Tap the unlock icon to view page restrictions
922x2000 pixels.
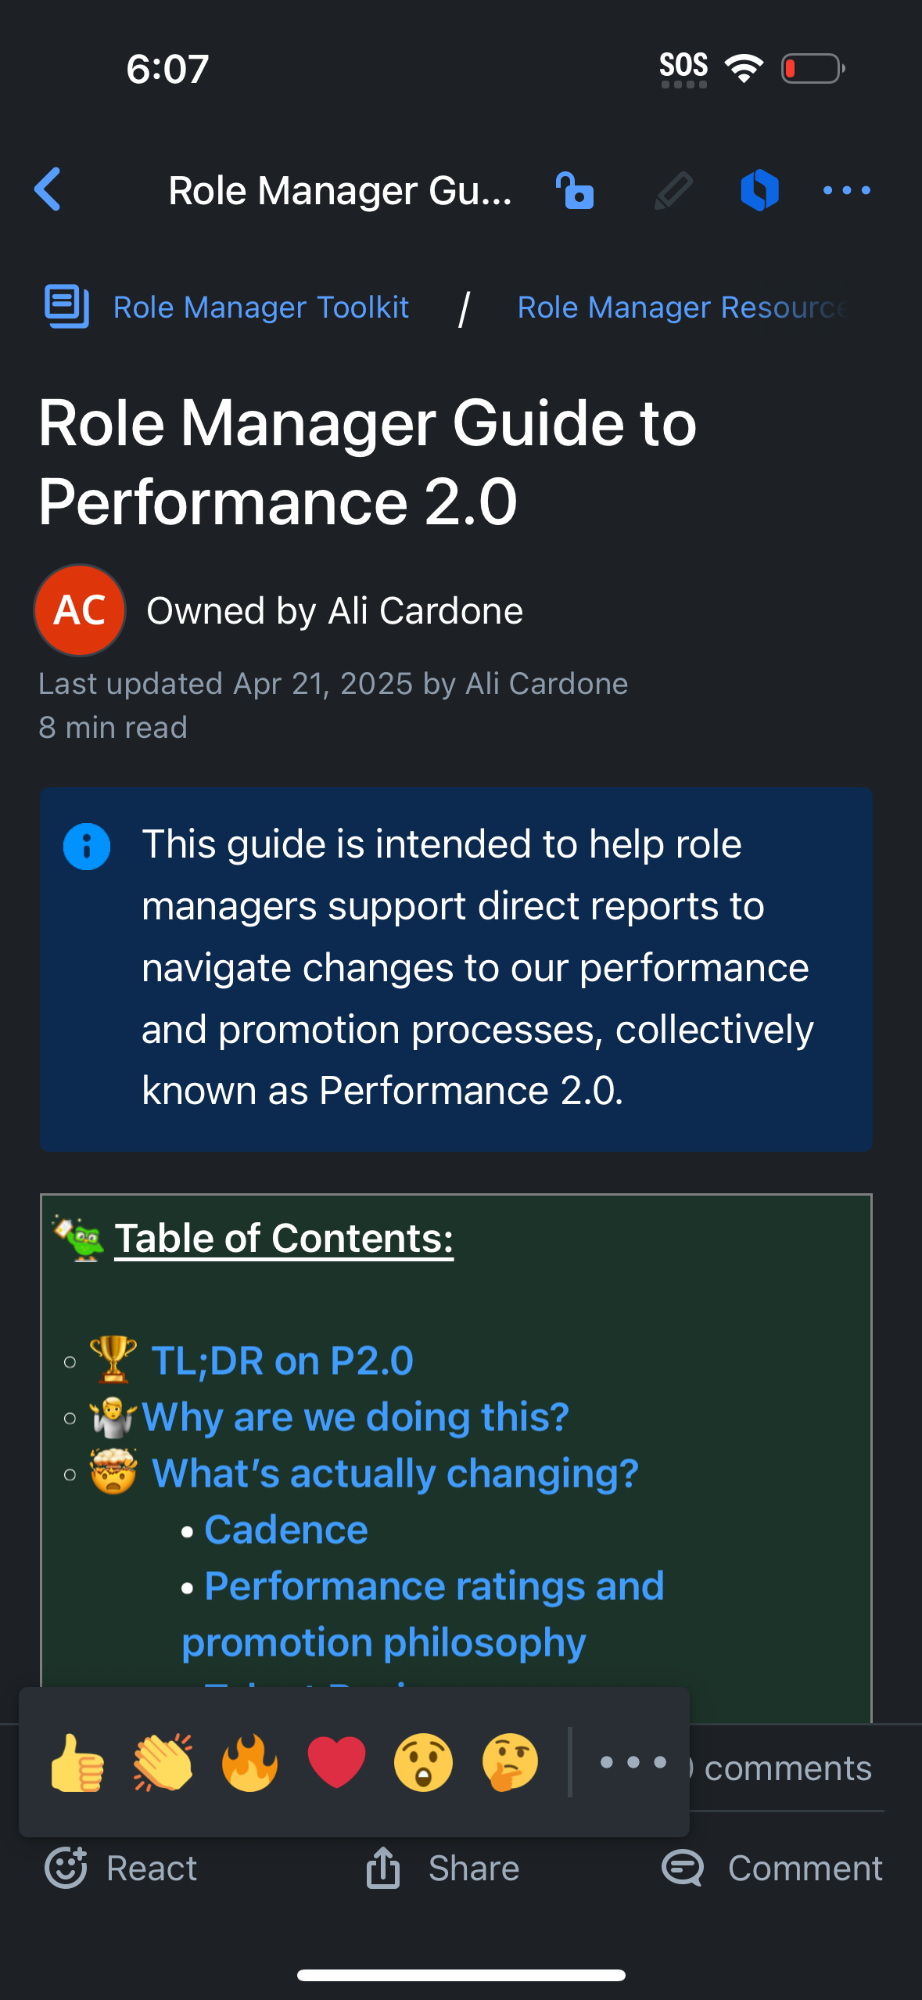(x=576, y=190)
